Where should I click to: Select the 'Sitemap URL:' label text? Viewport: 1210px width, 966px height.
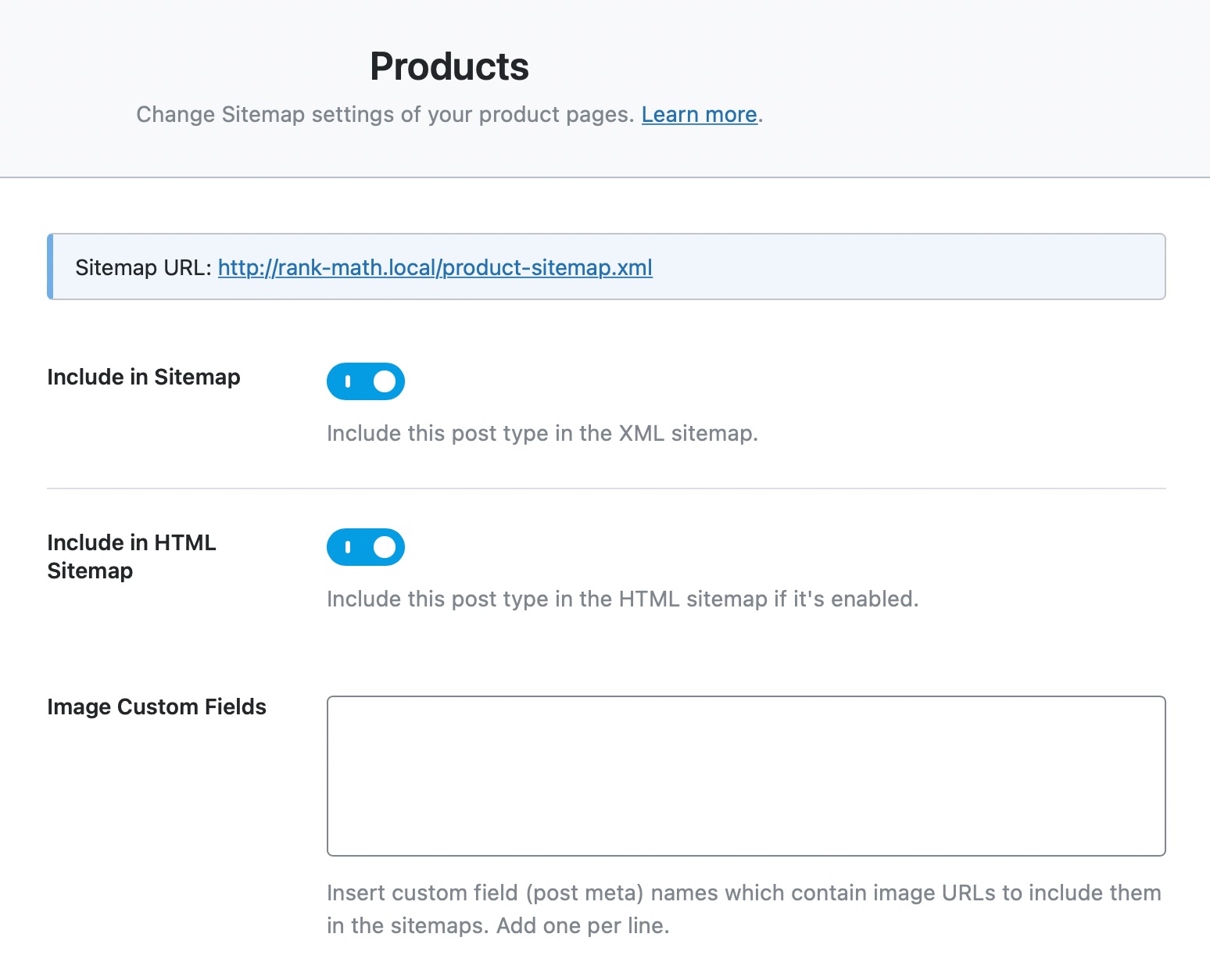coord(144,267)
